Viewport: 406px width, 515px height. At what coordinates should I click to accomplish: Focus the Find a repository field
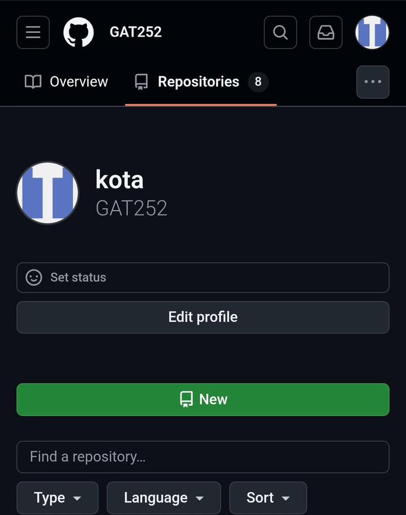(x=203, y=456)
